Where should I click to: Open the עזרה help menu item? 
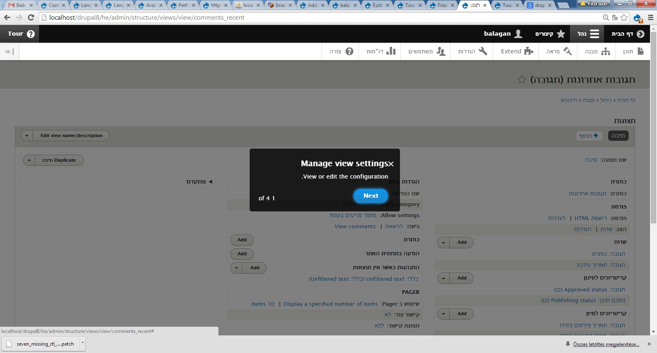341,51
